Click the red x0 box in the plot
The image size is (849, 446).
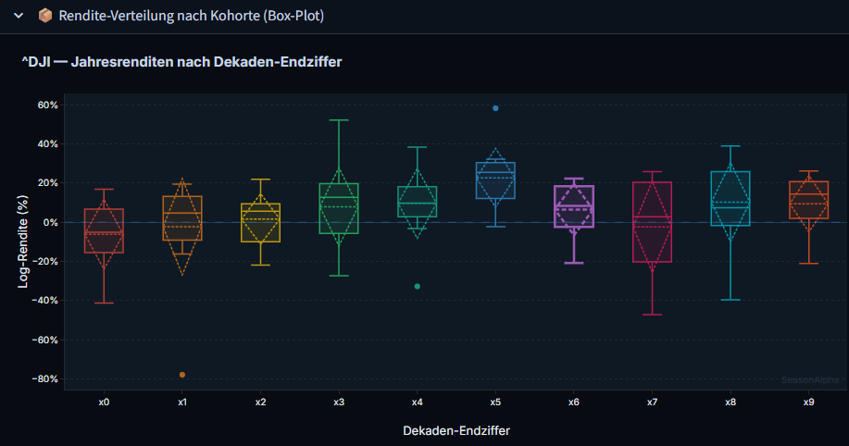point(104,230)
